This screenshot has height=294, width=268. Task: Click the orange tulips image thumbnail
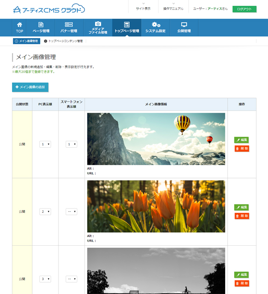click(x=156, y=206)
